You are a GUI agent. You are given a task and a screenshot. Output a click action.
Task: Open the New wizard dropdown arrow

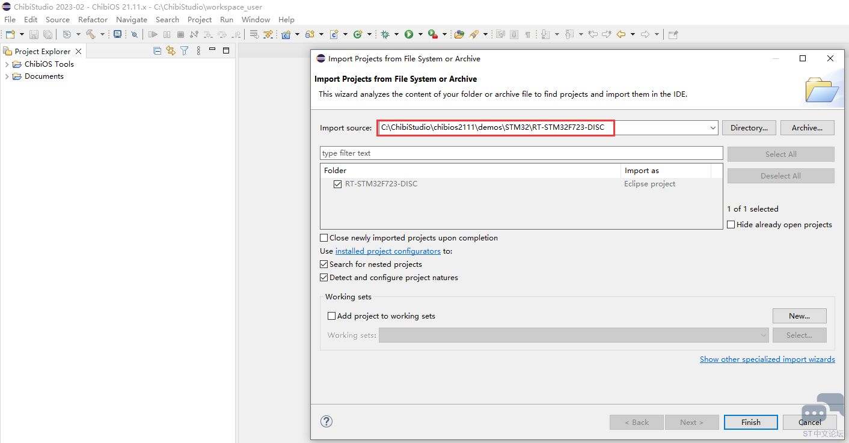(x=22, y=34)
